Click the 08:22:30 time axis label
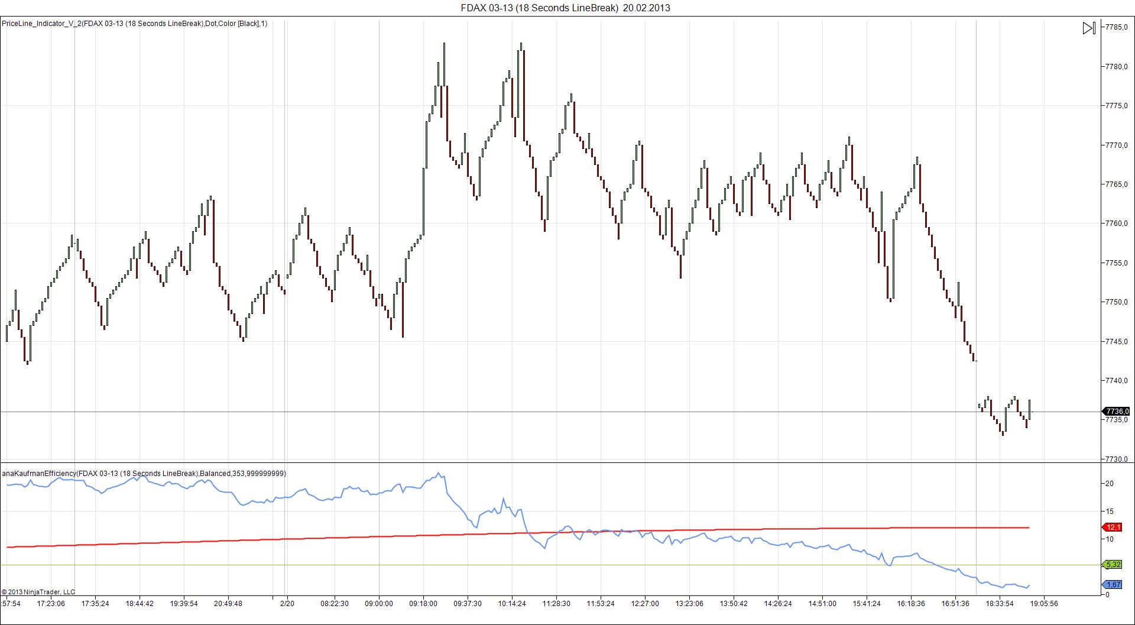 click(x=335, y=604)
